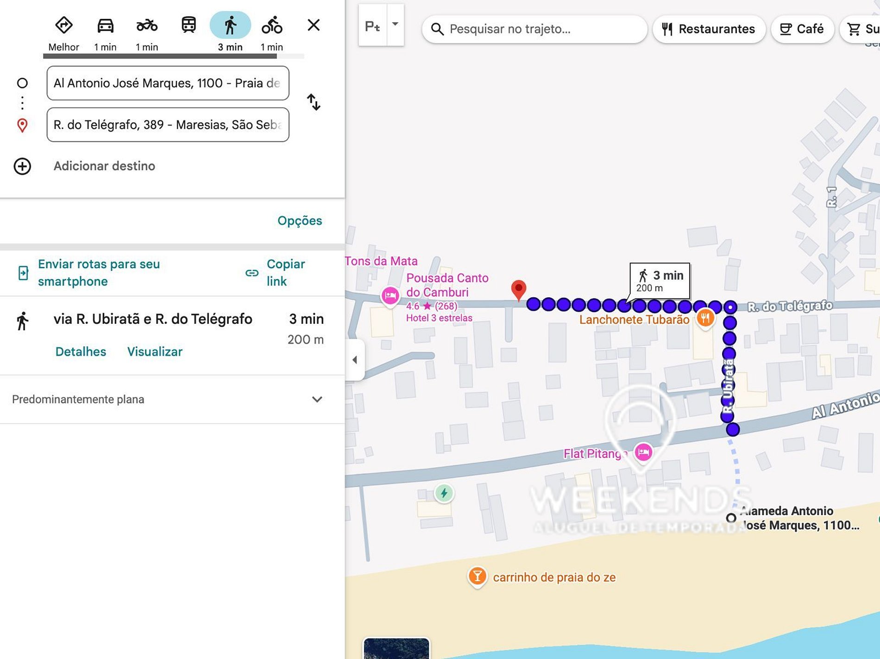Click the Pesquisar no trajeto search field
This screenshot has width=880, height=659.
coord(534,29)
